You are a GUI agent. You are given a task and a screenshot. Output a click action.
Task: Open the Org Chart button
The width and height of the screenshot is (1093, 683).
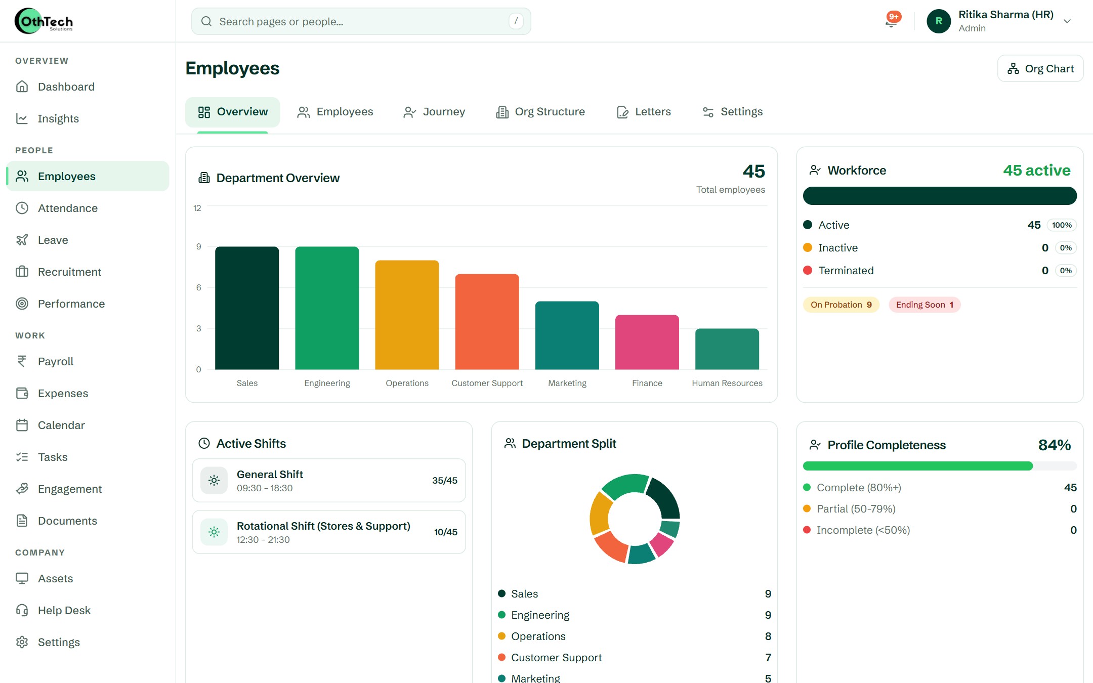(x=1040, y=68)
